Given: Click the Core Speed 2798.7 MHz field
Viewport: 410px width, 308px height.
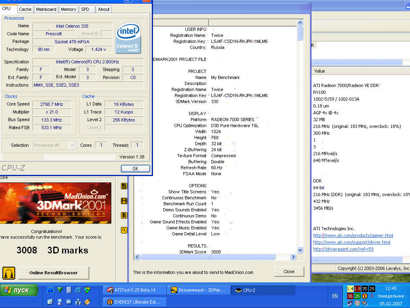Looking at the screenshot, I should pos(52,104).
